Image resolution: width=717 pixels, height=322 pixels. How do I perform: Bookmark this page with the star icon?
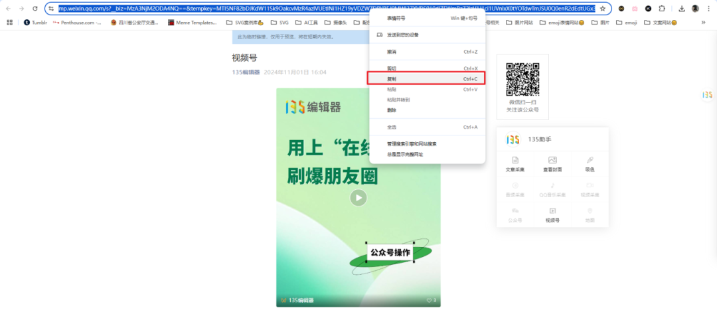[x=603, y=9]
